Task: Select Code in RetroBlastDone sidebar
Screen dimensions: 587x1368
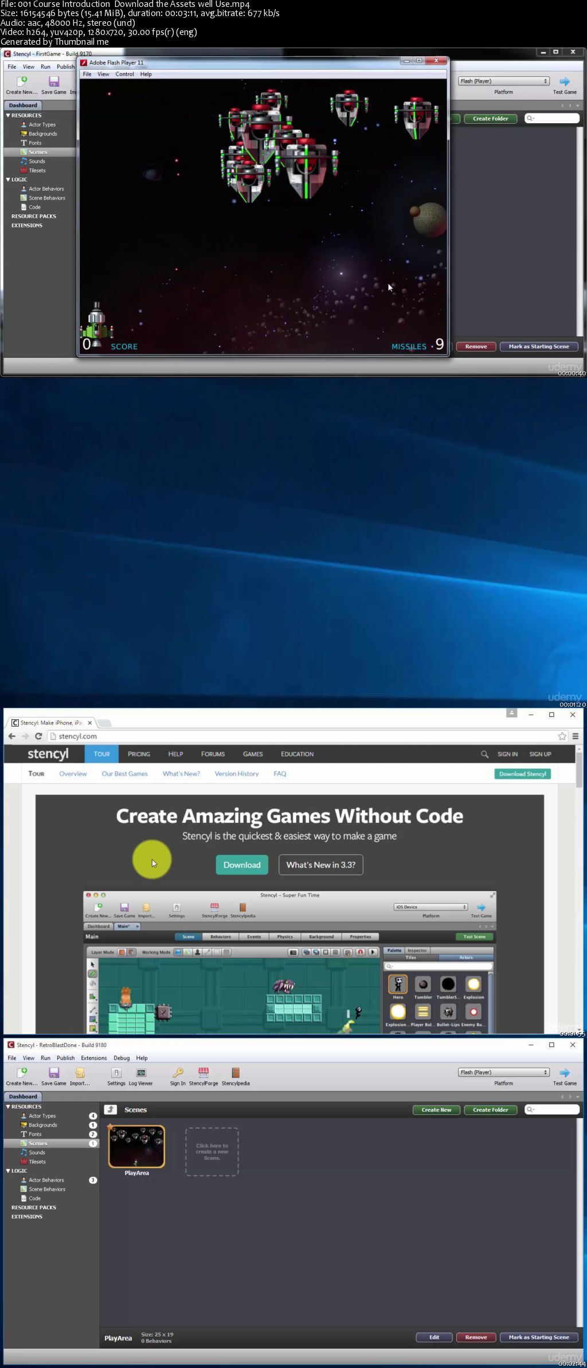Action: tap(35, 1198)
